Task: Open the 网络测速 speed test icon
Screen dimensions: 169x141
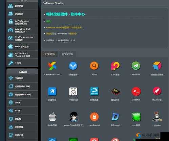Action: 94,91
